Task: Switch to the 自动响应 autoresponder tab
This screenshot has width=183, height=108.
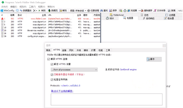Action: [149, 18]
